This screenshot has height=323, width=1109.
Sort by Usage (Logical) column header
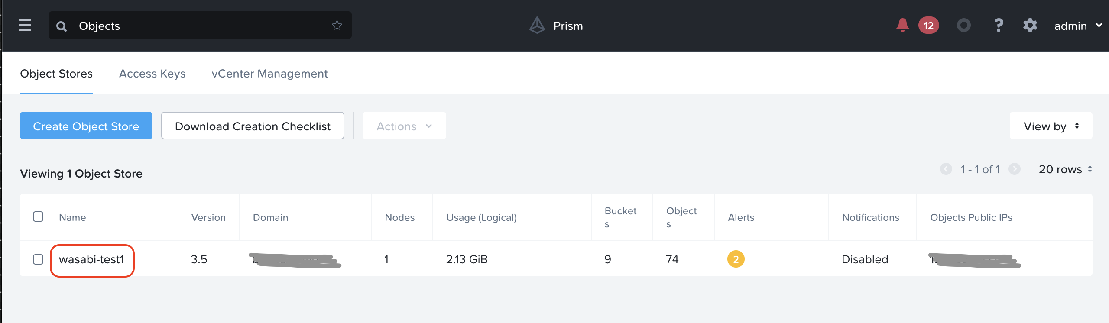482,217
